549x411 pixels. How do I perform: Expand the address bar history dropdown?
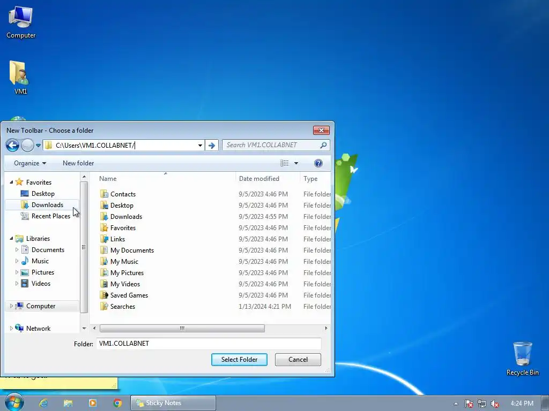pyautogui.click(x=200, y=146)
